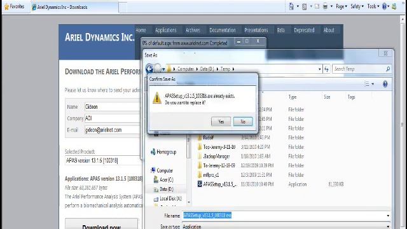Open the Tools dropdown in IE toolbar
Screen dimensions: 407x229
pos(373,6)
